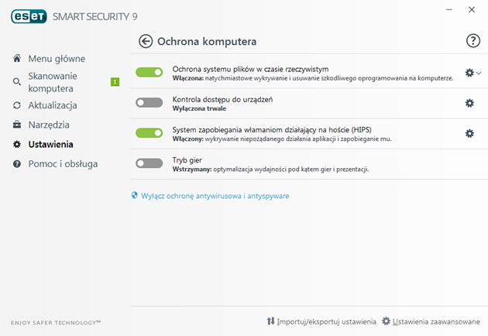Click the home icon next to Menu główne
The width and height of the screenshot is (488, 336).
17,58
